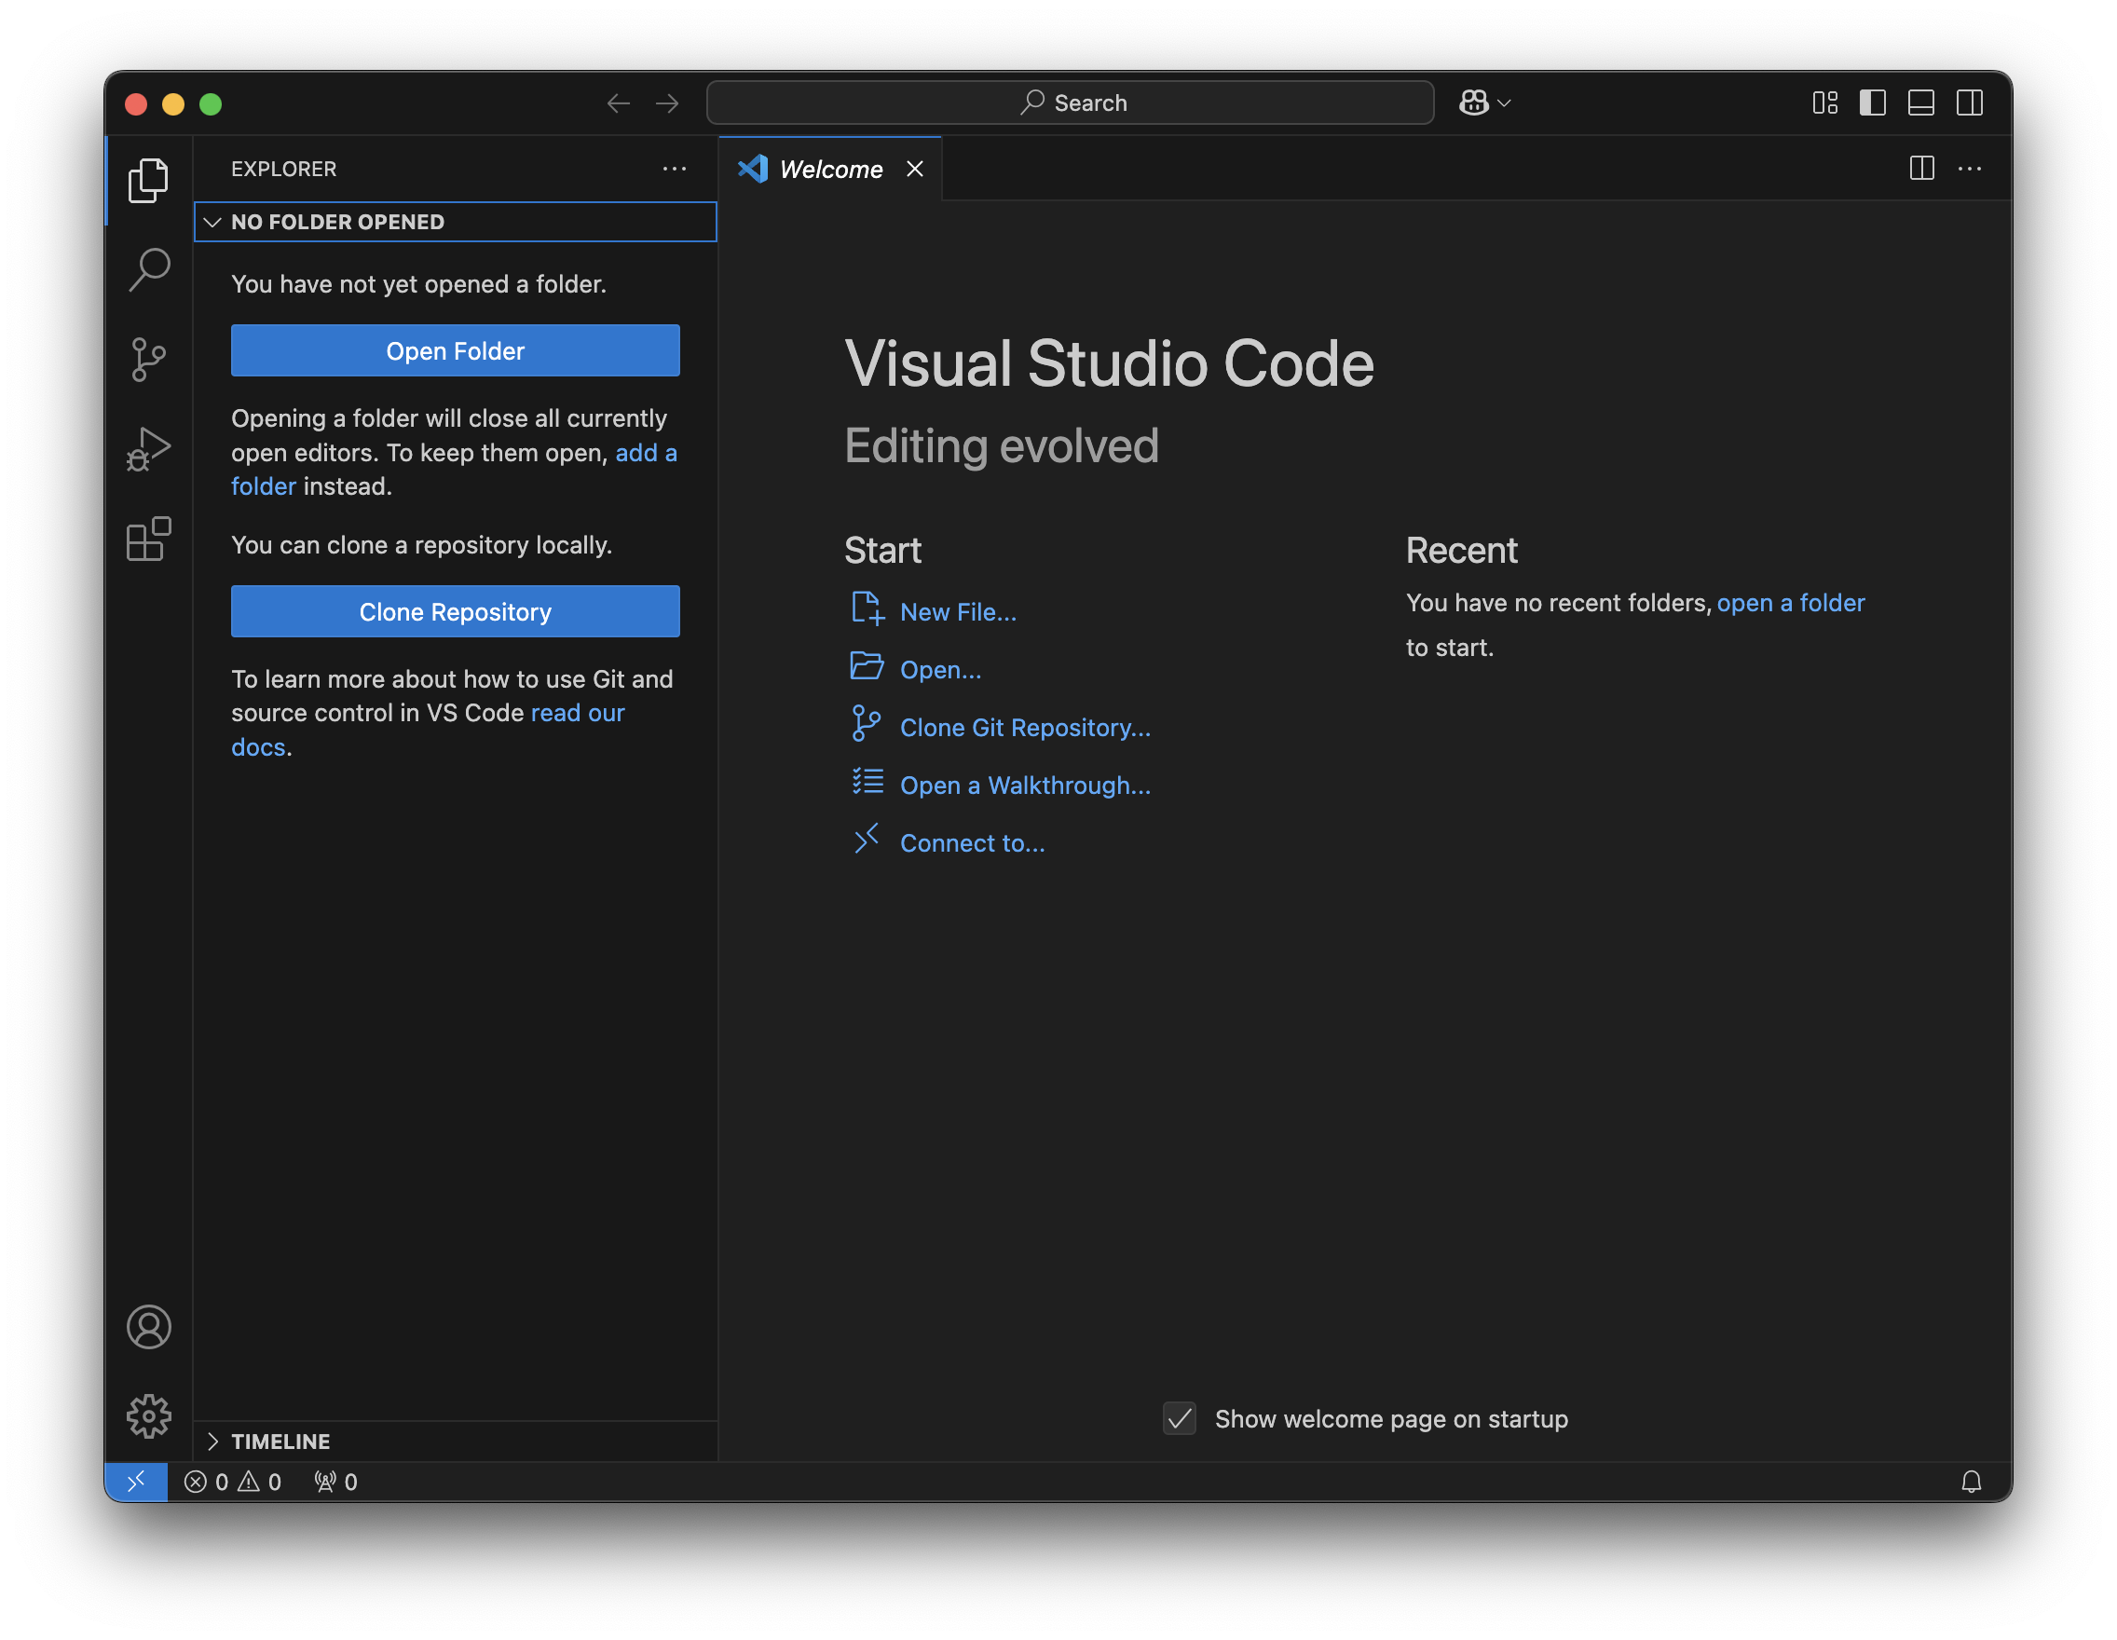Split the editor right
This screenshot has height=1640, width=2117.
(x=1921, y=169)
